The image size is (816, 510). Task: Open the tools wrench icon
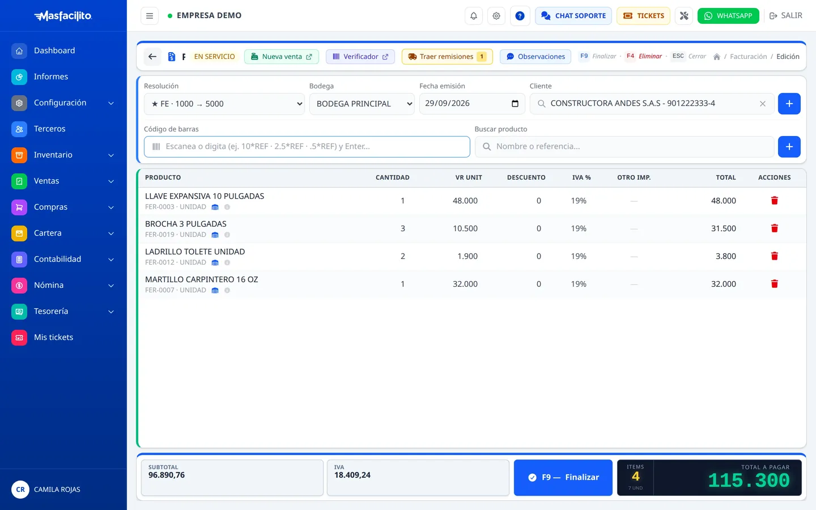[684, 16]
